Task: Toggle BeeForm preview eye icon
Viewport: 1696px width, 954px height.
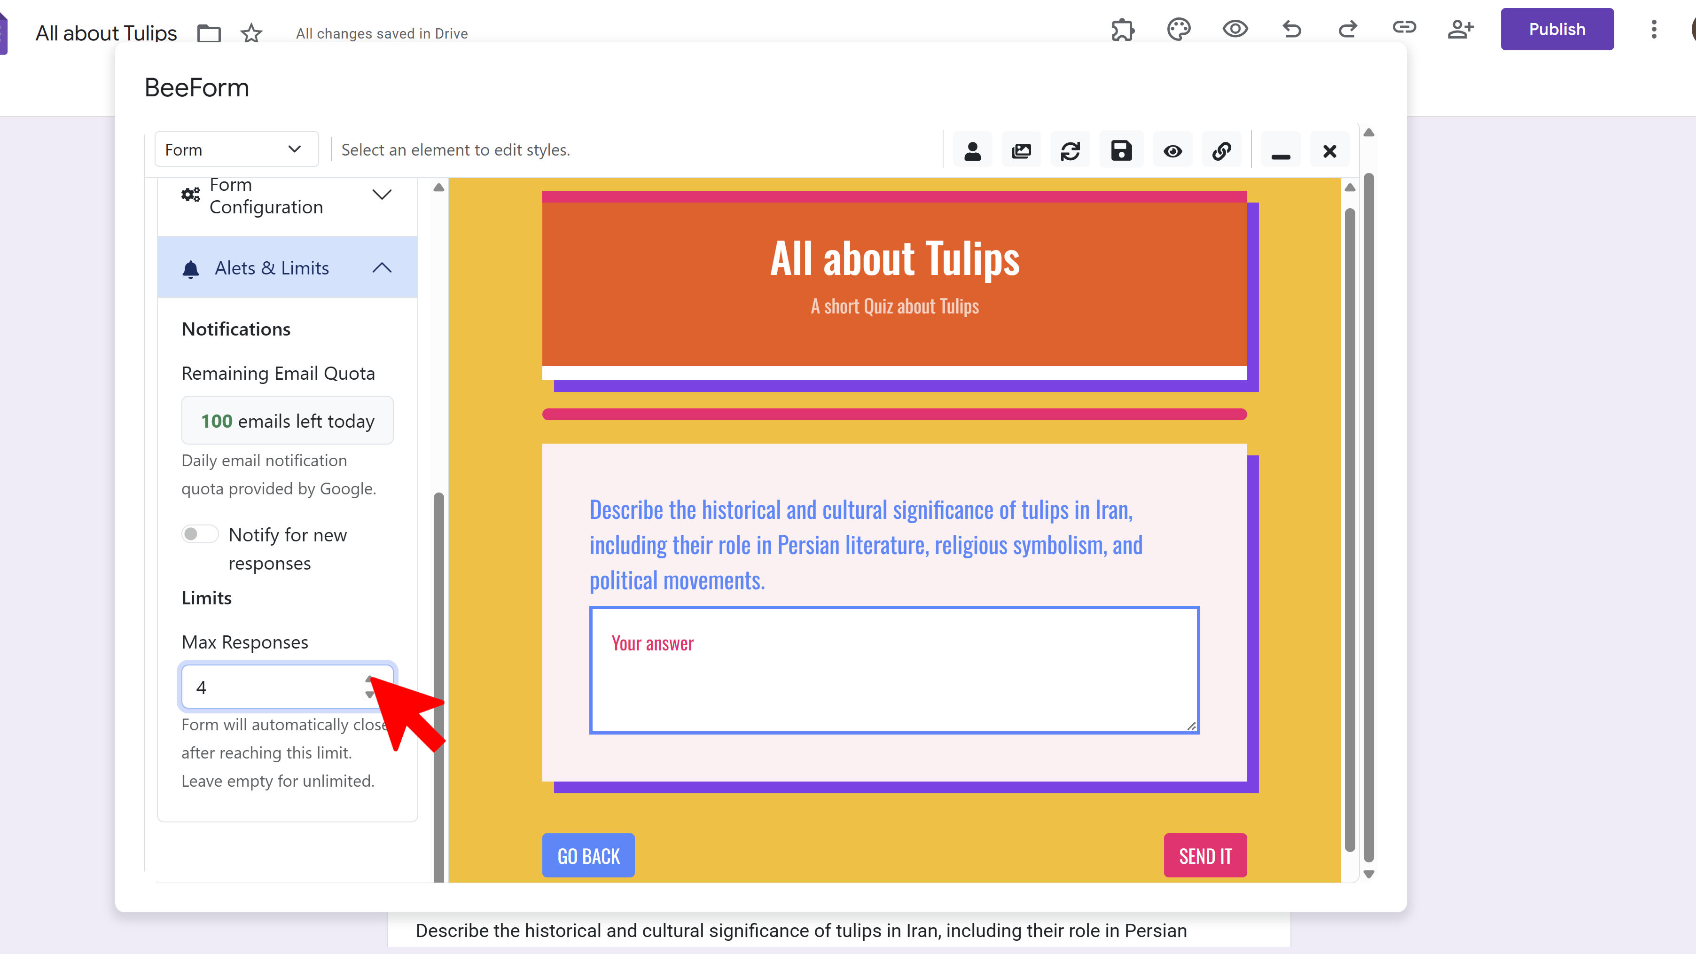Action: point(1172,151)
